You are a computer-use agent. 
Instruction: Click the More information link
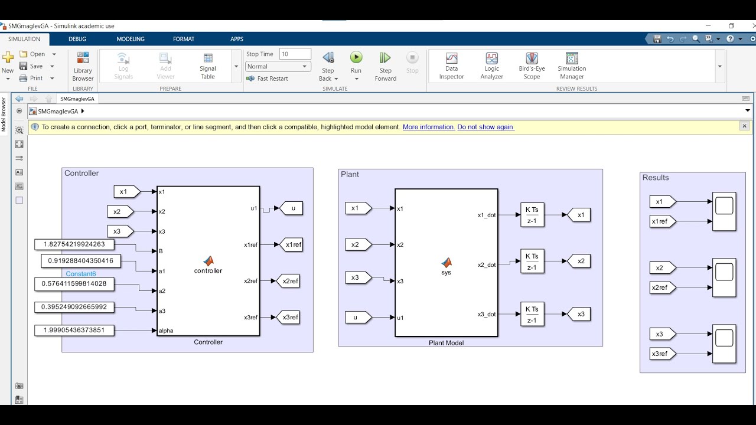tap(428, 127)
